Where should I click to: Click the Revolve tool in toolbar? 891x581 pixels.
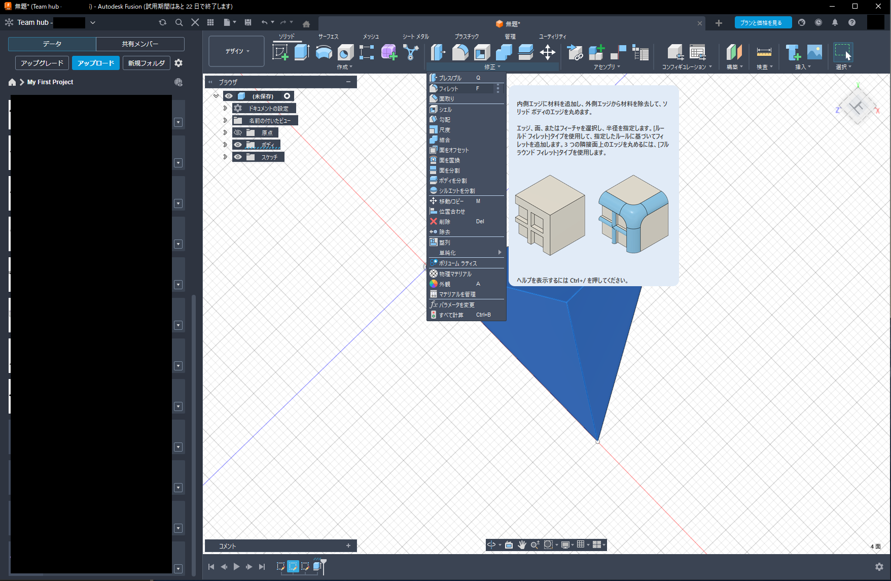(324, 52)
